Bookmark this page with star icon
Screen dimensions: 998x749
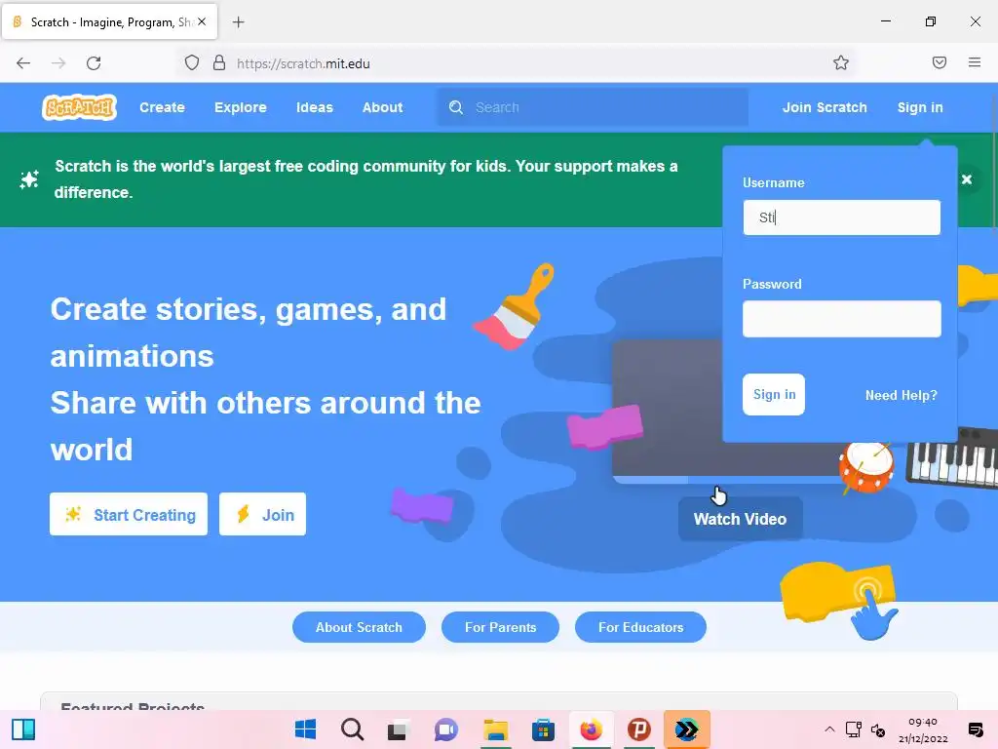point(841,62)
